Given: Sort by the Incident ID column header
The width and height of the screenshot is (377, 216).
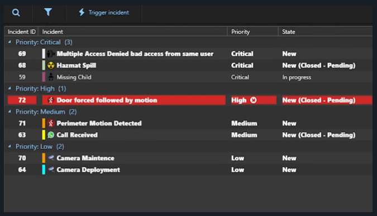Looking at the screenshot, I should [x=21, y=32].
